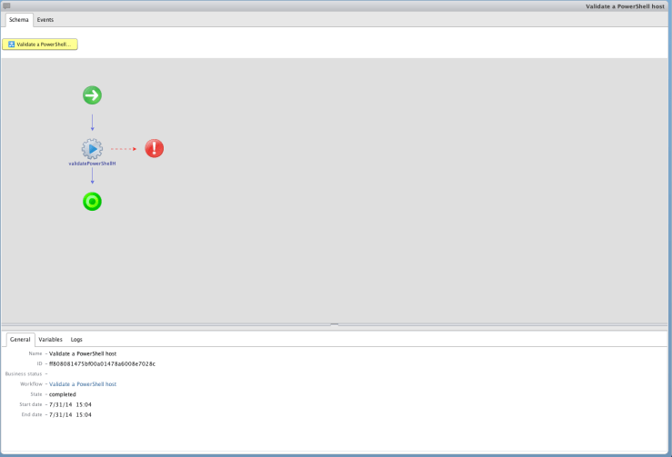
Task: Click the Validate a PowerShell breadcrumb button
Action: click(40, 44)
